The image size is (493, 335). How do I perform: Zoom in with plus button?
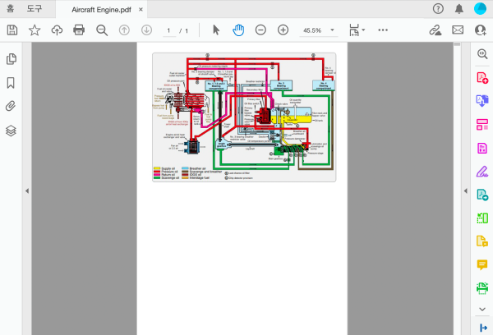coord(283,30)
